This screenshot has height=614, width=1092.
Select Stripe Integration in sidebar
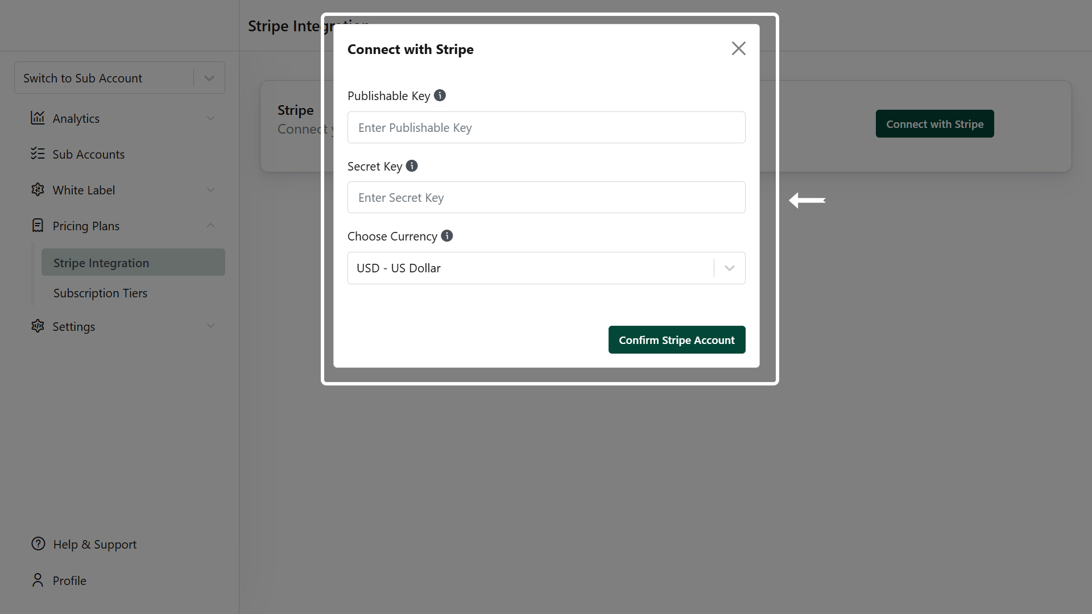click(x=133, y=262)
